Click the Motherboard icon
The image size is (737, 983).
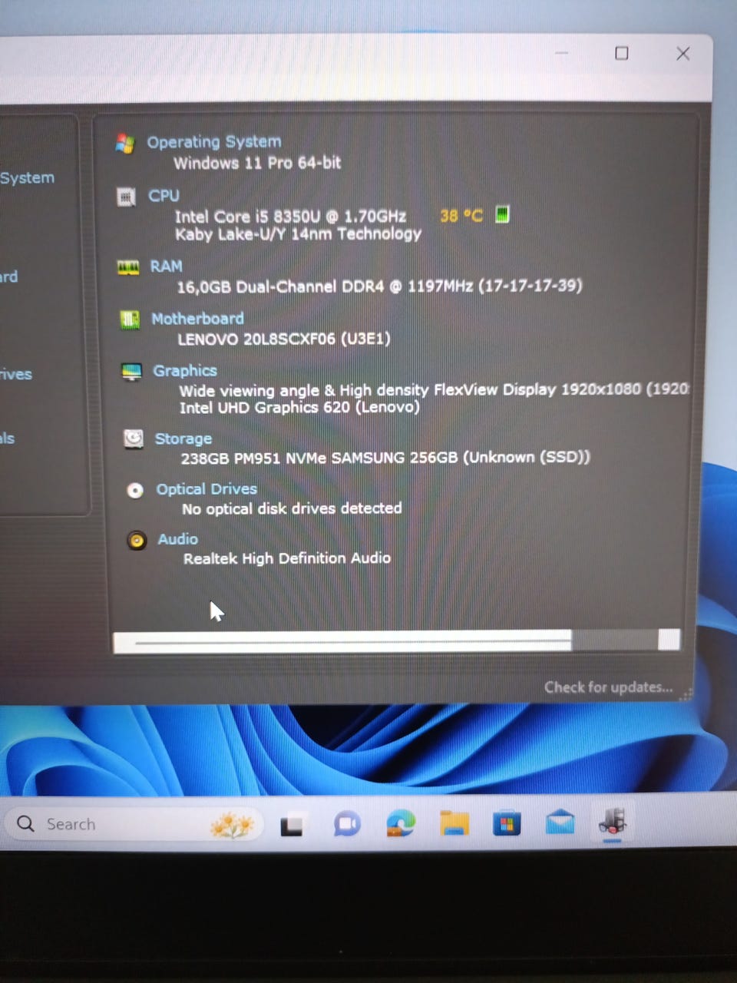coord(130,319)
